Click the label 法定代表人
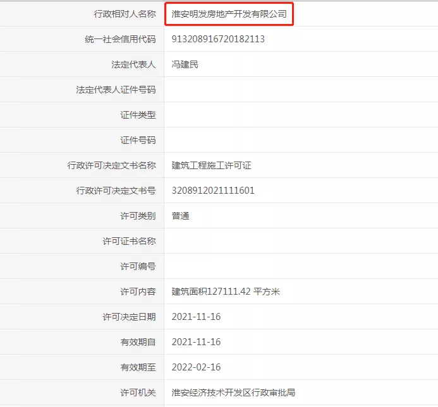Image resolution: width=438 pixels, height=407 pixels. click(133, 64)
